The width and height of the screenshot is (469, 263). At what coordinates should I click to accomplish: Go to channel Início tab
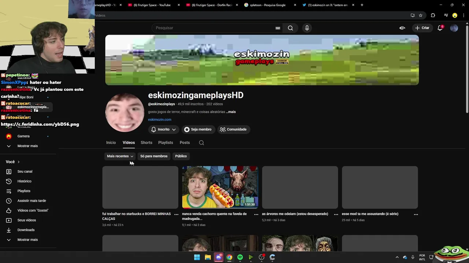coord(111,142)
